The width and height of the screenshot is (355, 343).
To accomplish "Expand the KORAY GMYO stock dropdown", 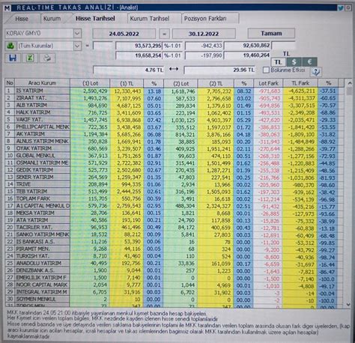I will [77, 33].
